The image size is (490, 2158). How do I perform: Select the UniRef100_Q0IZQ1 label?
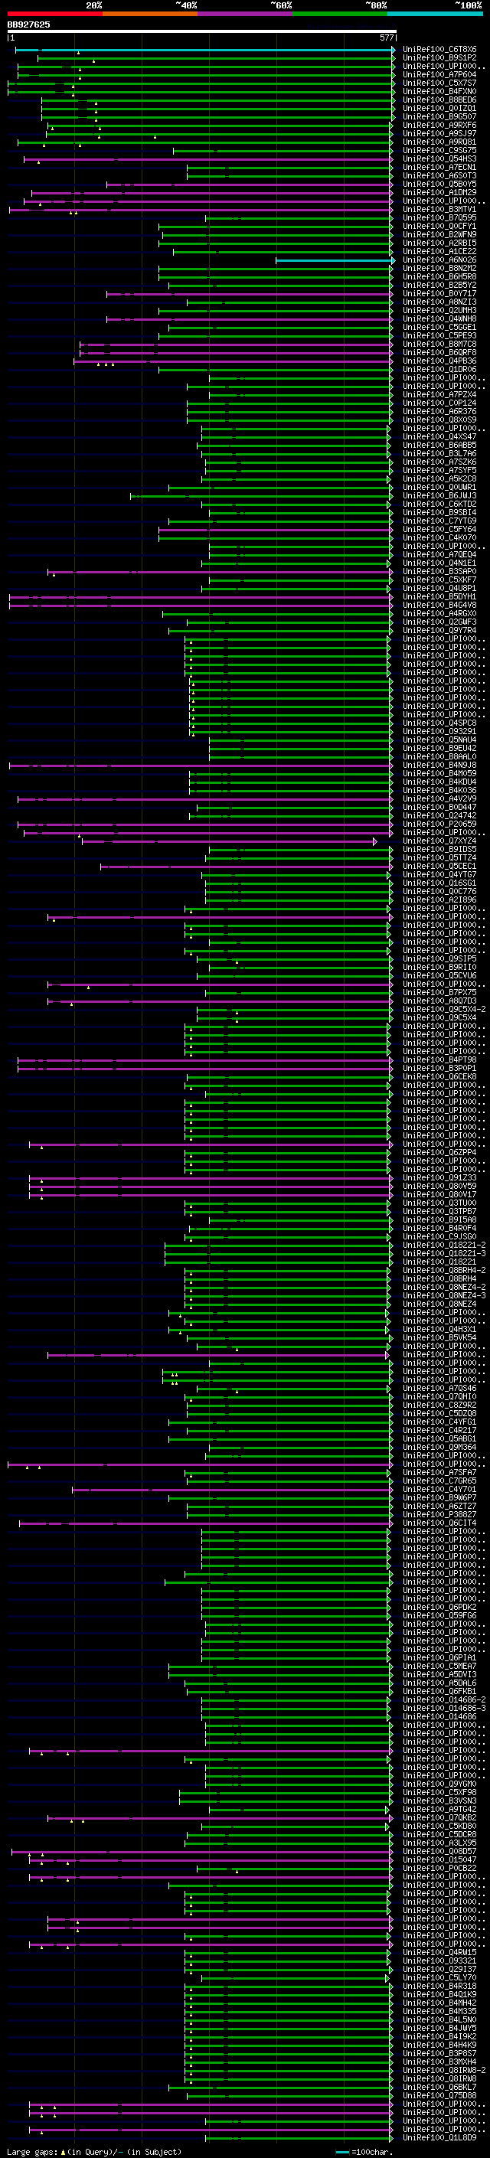[439, 108]
